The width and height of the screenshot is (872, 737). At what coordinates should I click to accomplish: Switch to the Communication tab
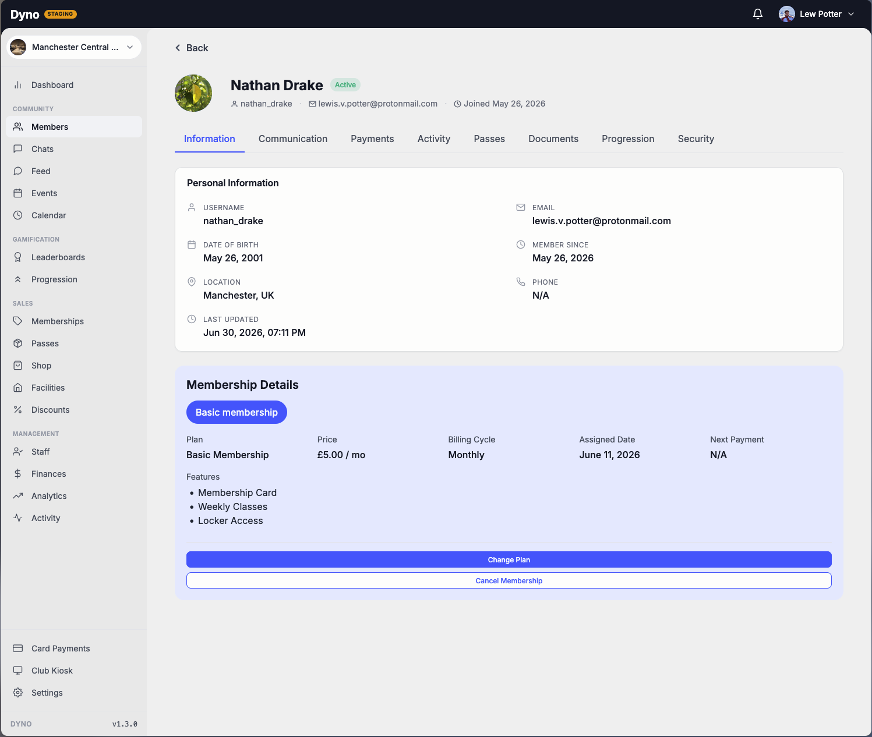coord(293,139)
